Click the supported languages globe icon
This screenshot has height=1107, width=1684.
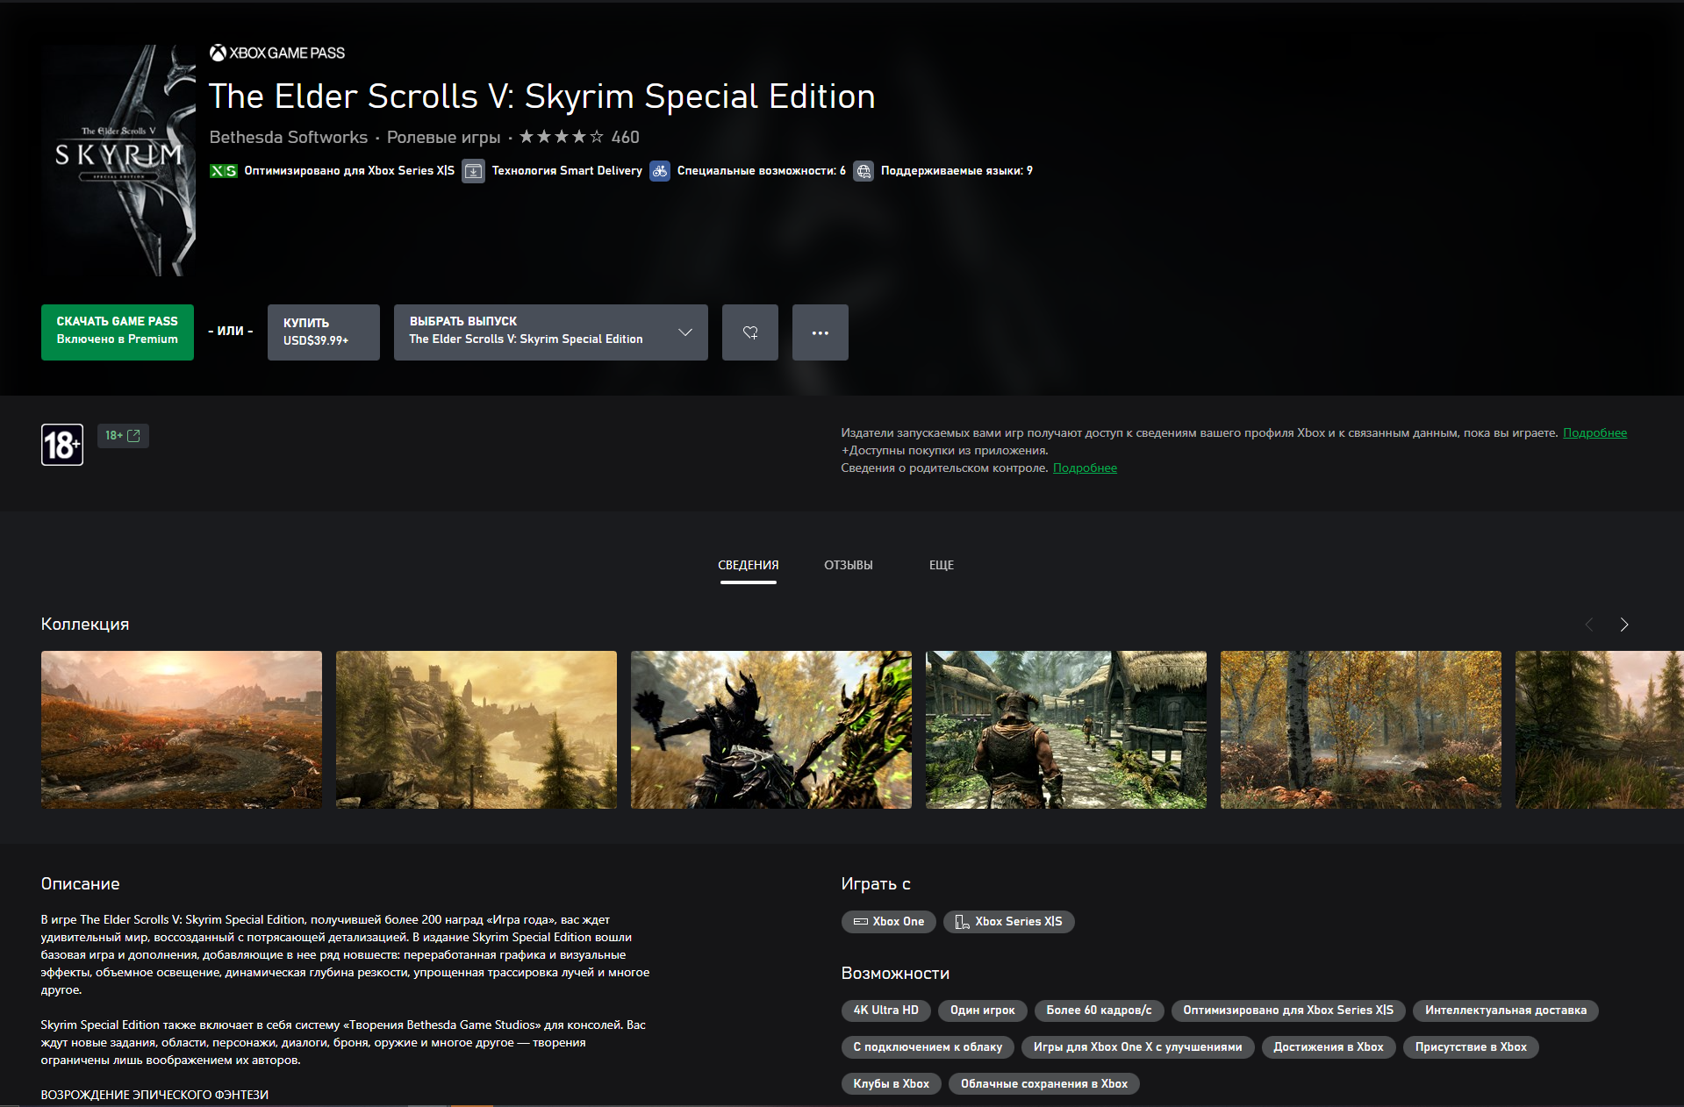[x=863, y=171]
